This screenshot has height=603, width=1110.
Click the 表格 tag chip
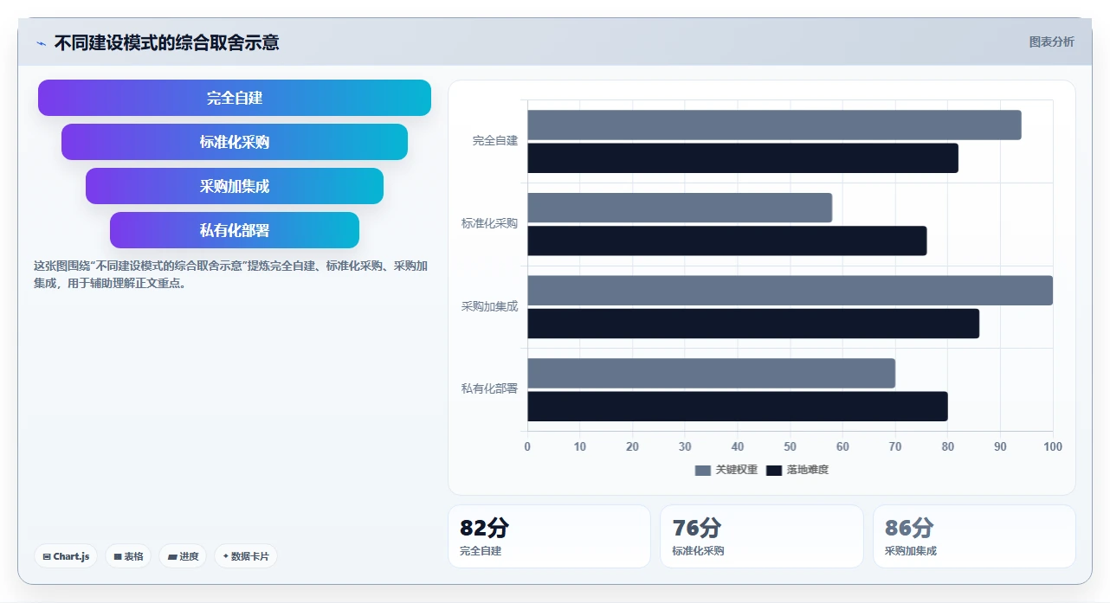click(x=128, y=556)
